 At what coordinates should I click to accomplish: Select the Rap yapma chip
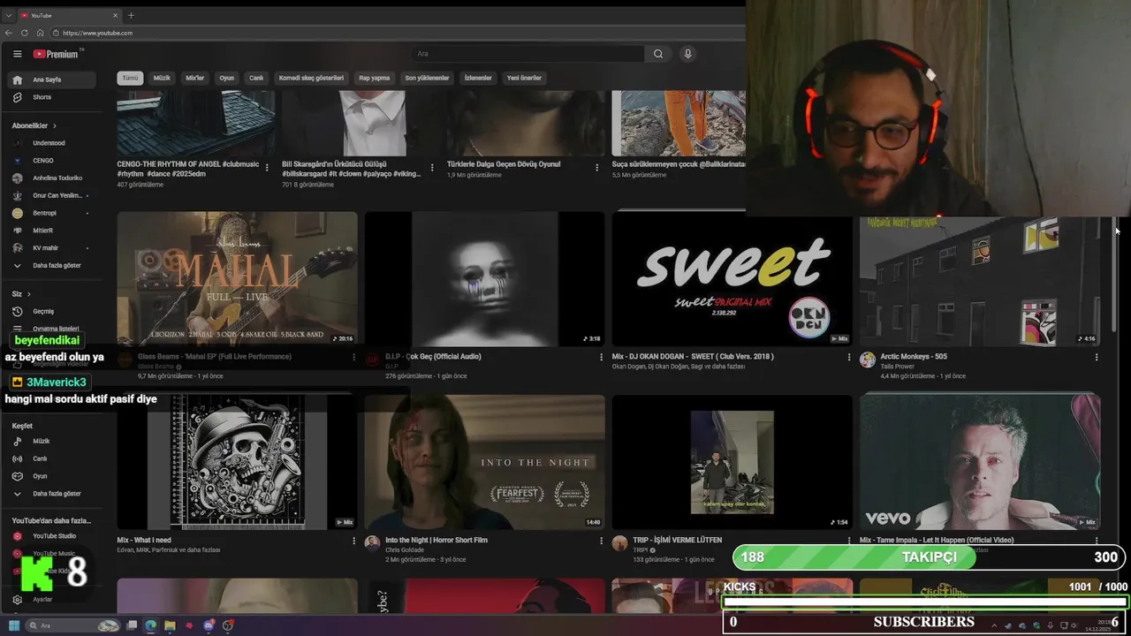tap(374, 78)
